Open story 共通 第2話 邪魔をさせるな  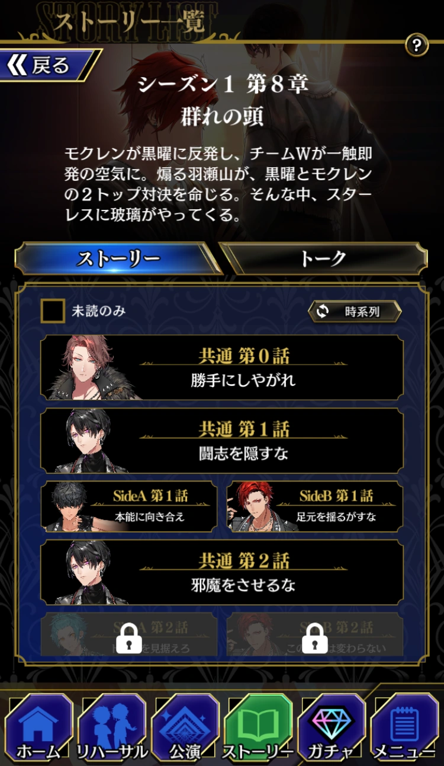(222, 572)
